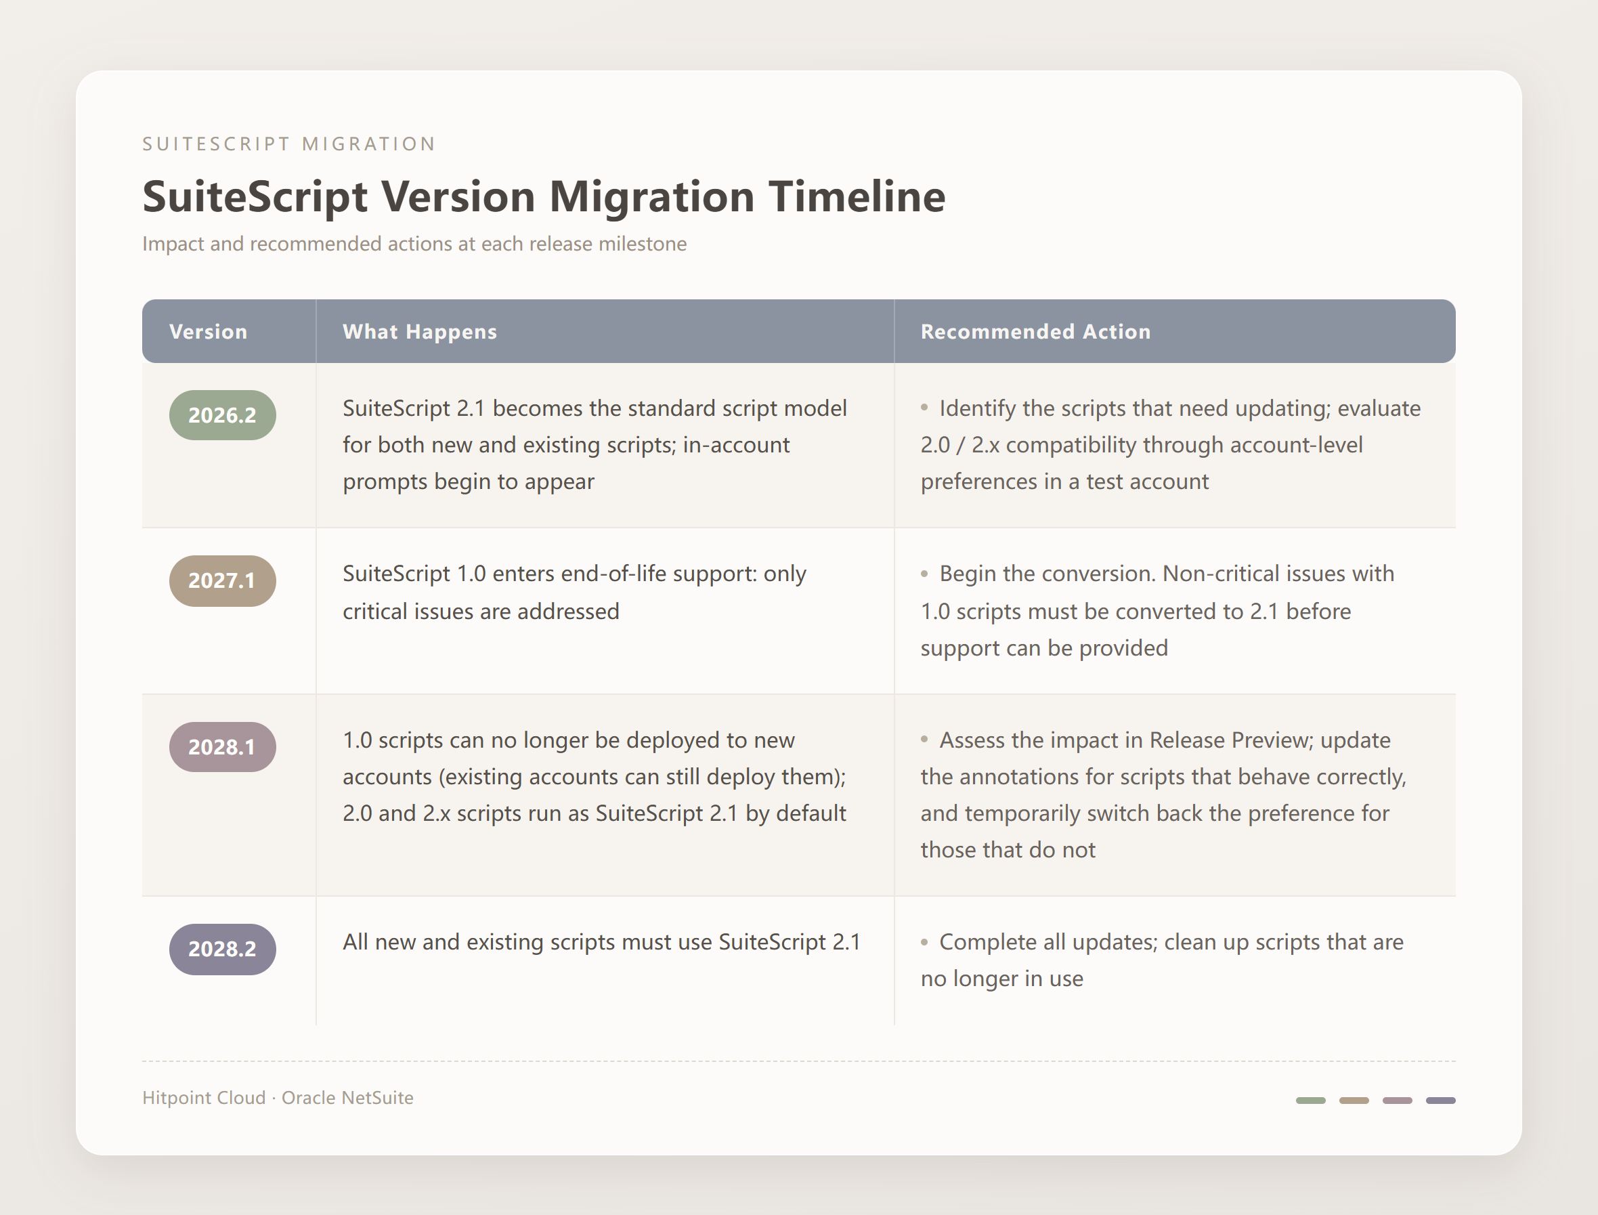This screenshot has height=1215, width=1598.
Task: Click the cell 'Identify the scripts that need updating'
Action: (1175, 445)
